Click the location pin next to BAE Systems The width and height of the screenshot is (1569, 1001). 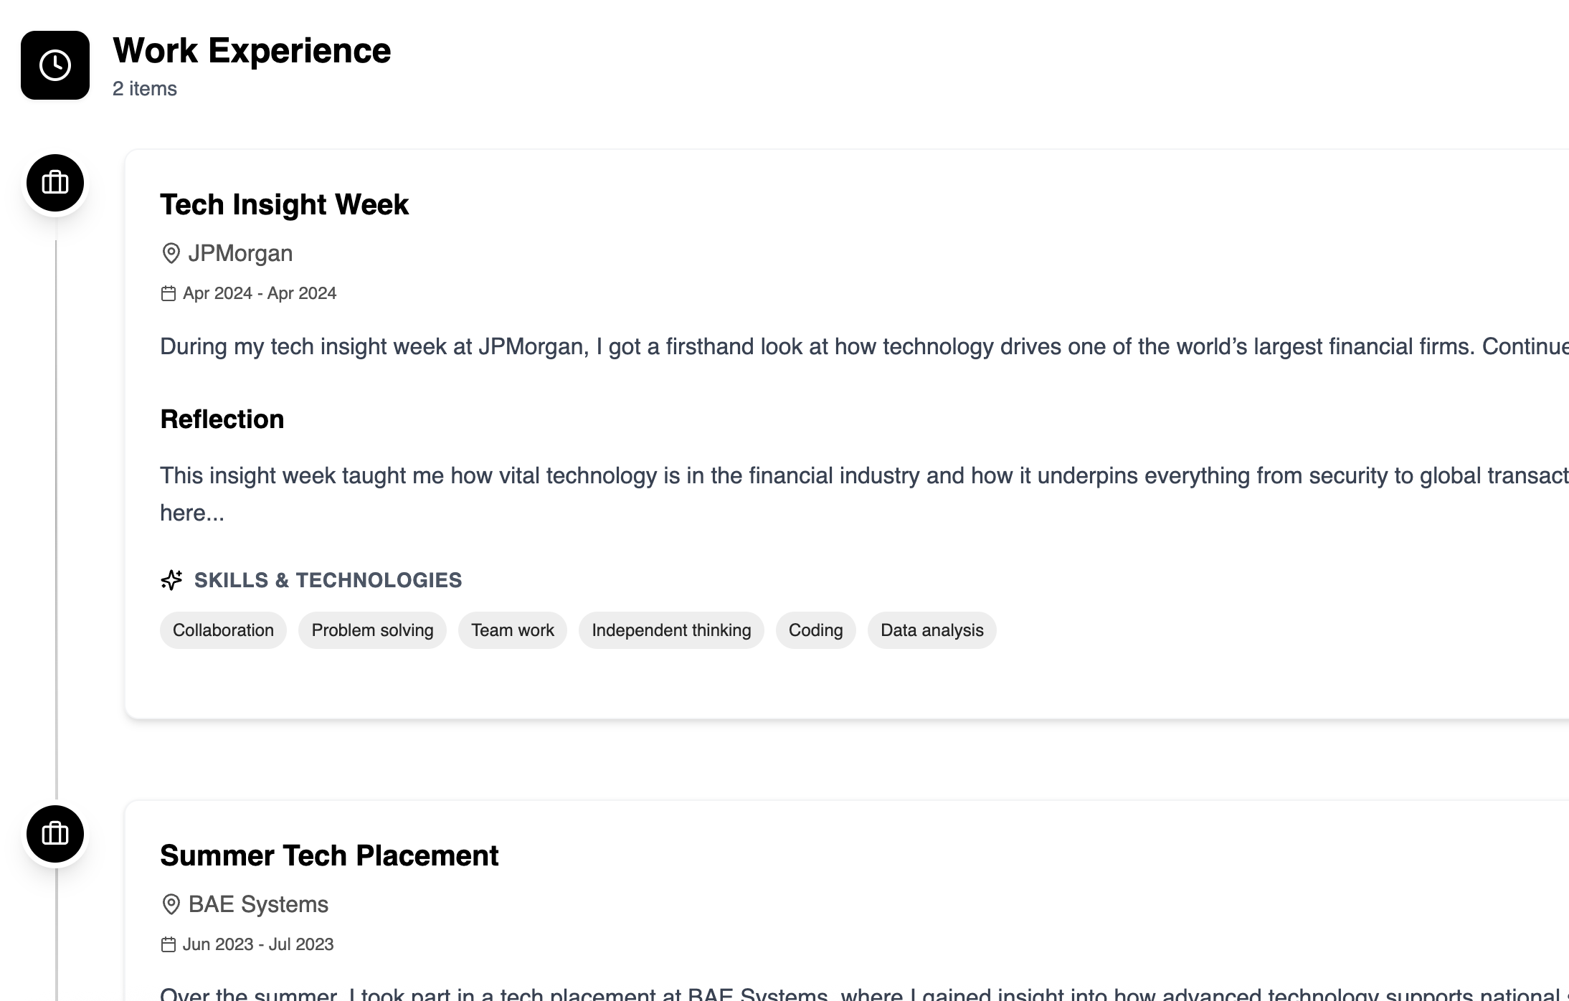click(170, 904)
